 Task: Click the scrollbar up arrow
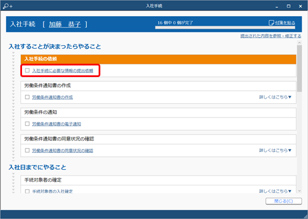(x=299, y=43)
